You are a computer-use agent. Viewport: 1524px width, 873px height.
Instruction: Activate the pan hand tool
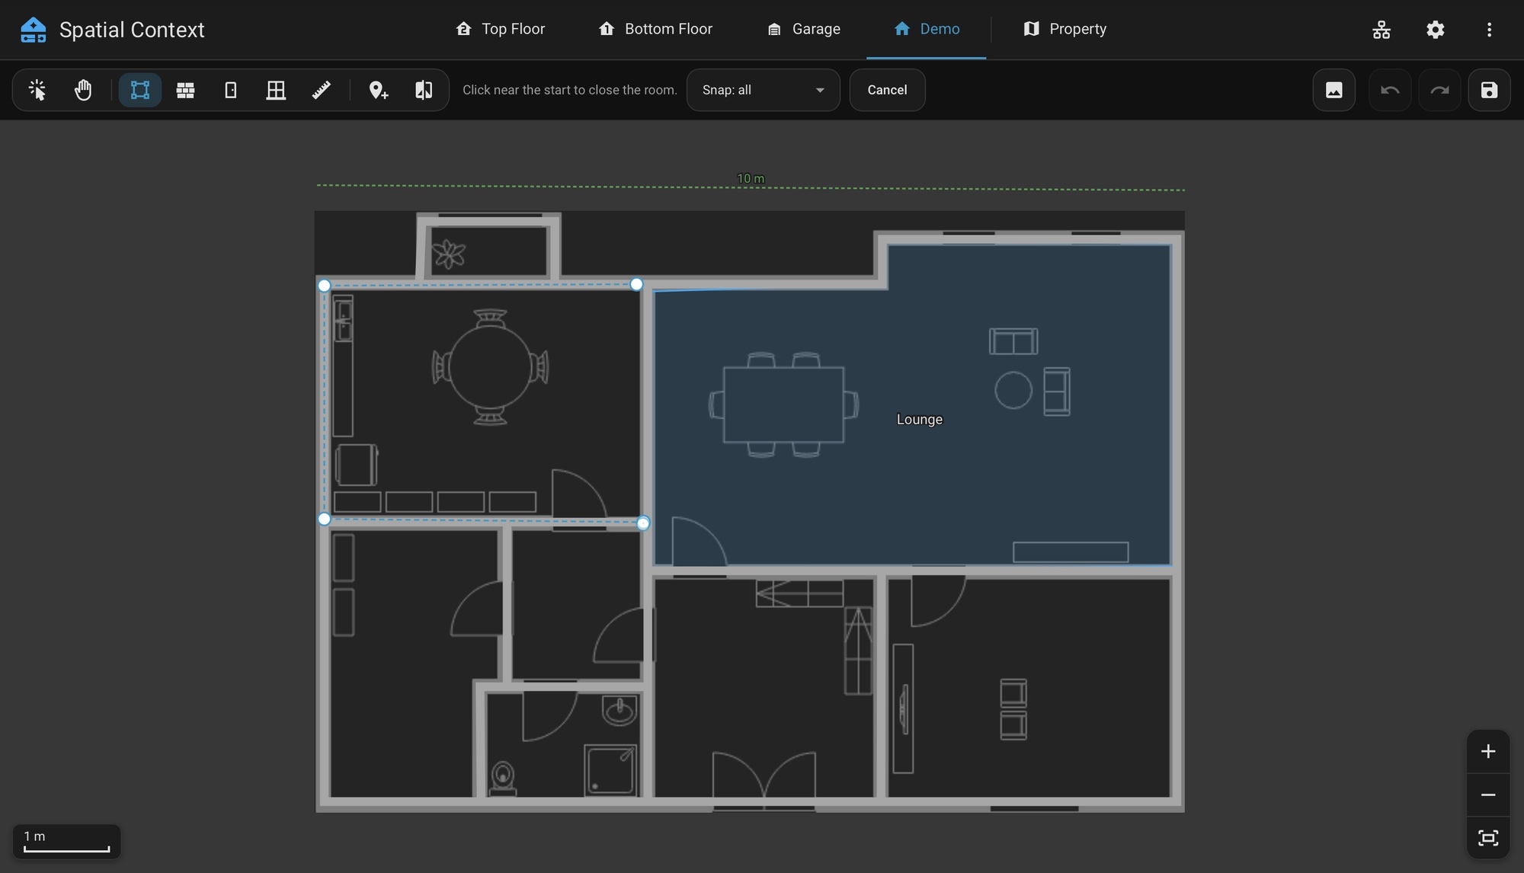coord(83,90)
